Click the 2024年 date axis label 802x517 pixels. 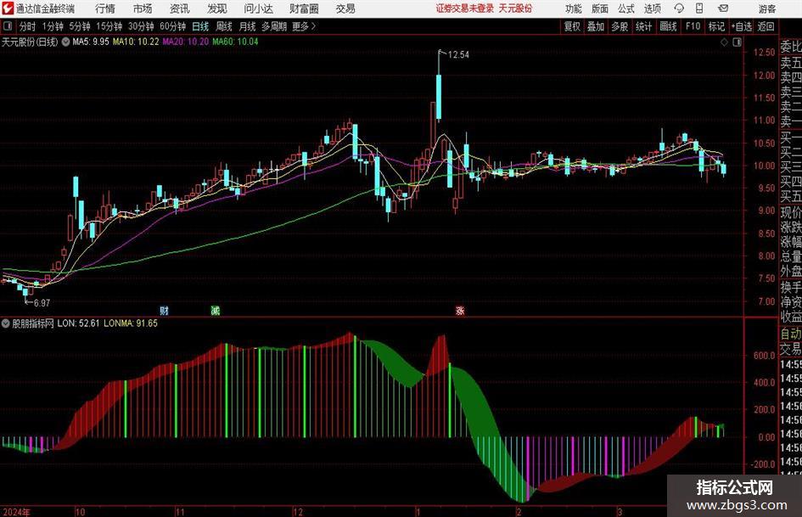(16, 512)
